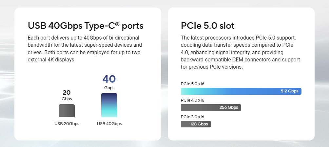Click the PCIe 5.0 x16 text label
The height and width of the screenshot is (147, 329).
pos(192,84)
